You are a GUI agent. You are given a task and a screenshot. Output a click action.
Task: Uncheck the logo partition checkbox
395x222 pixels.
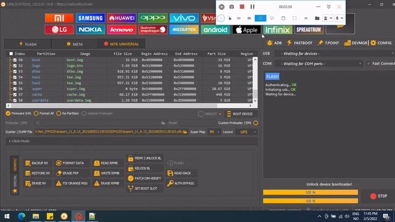point(15,66)
